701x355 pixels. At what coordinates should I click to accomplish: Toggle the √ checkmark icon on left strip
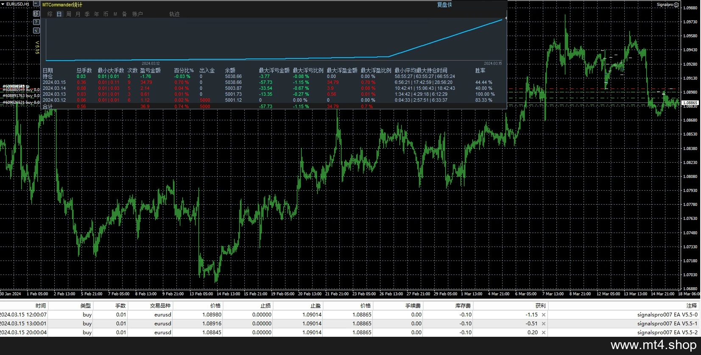tap(36, 30)
